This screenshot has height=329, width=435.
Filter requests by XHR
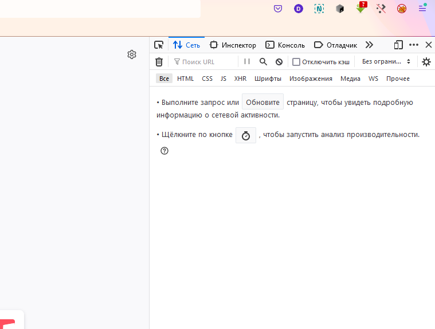(x=240, y=79)
